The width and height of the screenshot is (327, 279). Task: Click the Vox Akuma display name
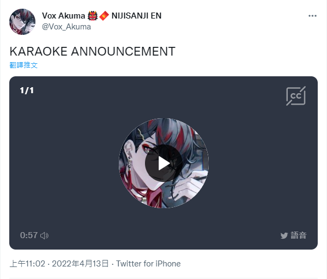point(63,16)
